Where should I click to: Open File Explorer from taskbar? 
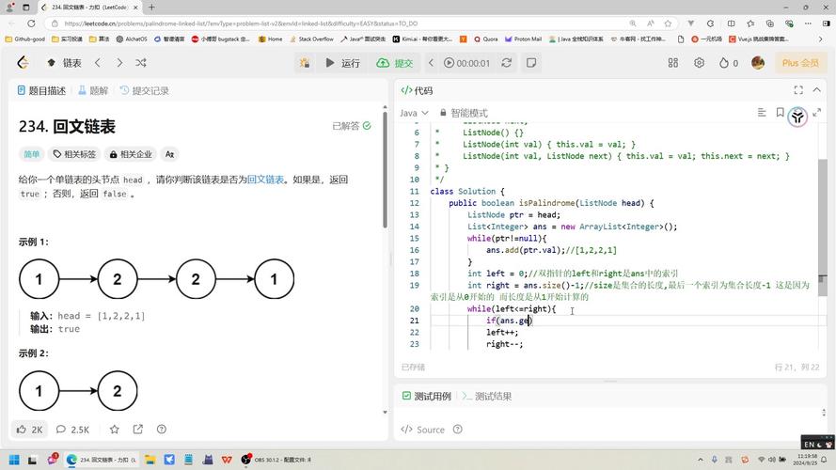[150, 460]
